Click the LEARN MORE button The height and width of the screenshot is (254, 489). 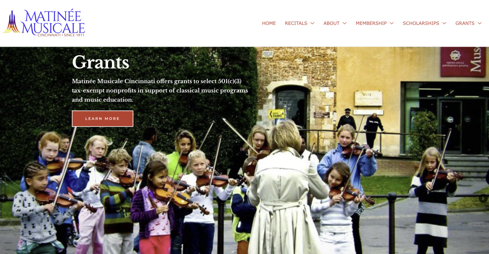(102, 119)
